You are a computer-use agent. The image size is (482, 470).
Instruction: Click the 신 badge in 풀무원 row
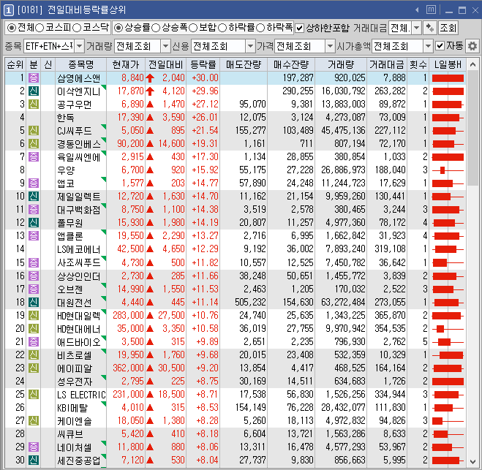(34, 222)
